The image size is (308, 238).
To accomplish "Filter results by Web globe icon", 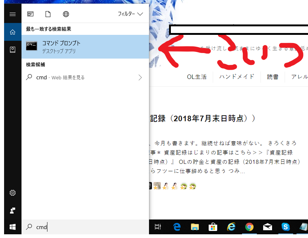I will 66,14.
